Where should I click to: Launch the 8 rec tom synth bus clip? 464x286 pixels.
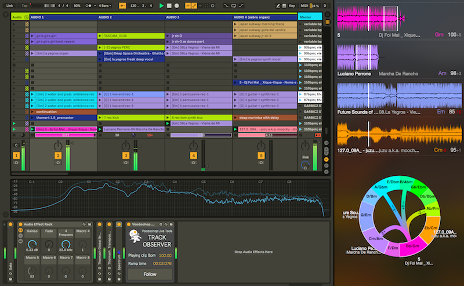(168, 118)
